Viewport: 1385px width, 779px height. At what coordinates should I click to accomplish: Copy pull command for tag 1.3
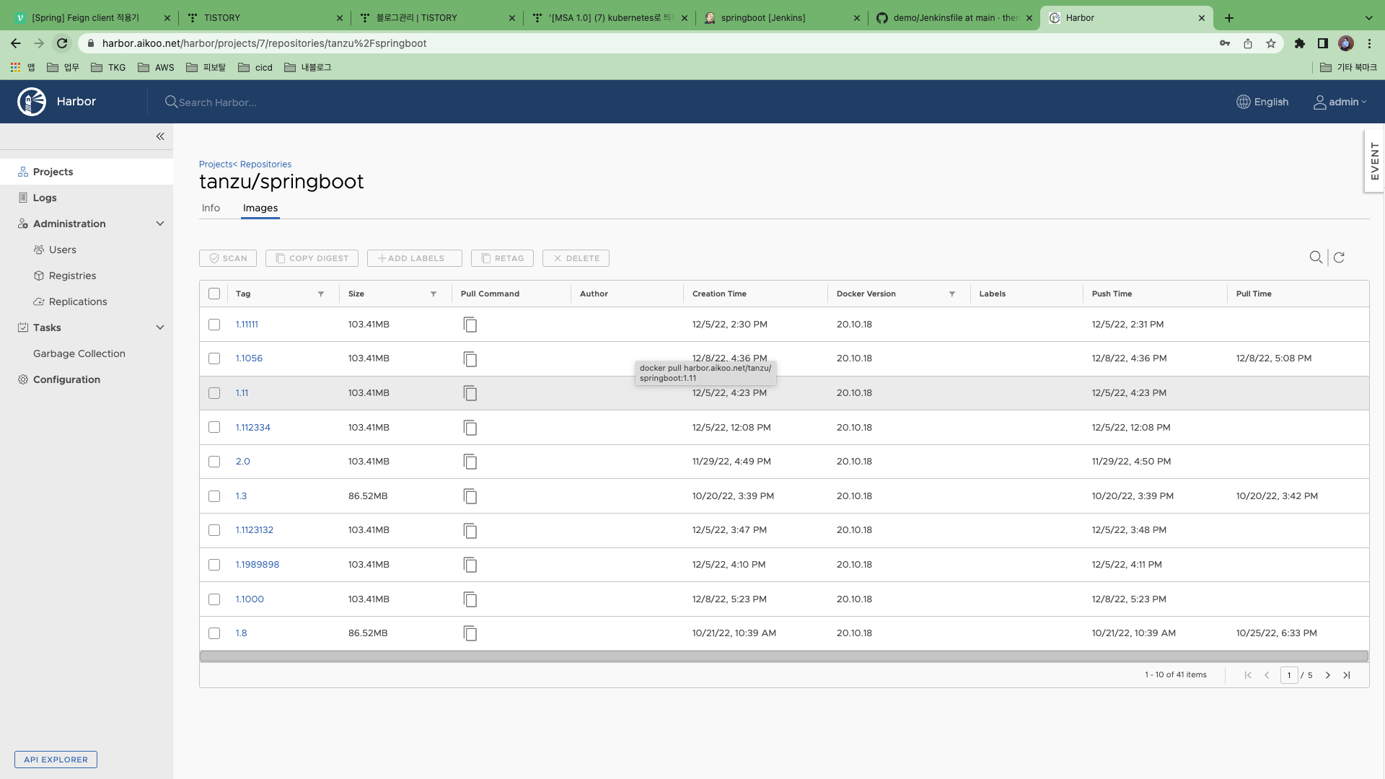470,496
